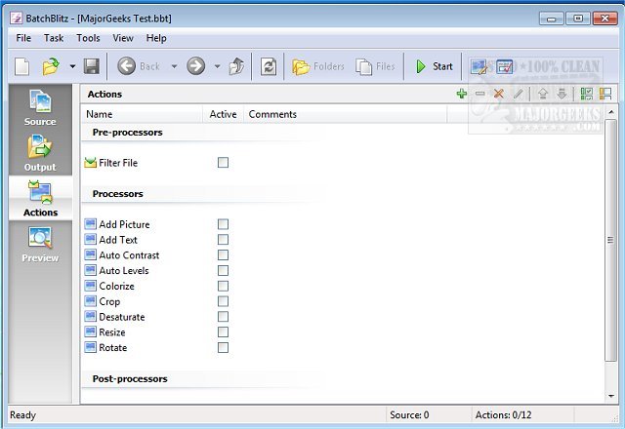Switch to the Preview panel
Screen dimensions: 625x429
pos(40,244)
